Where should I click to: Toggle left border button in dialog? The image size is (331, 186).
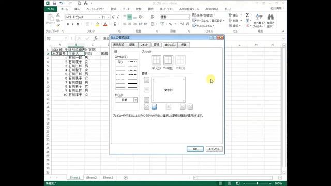(154, 106)
